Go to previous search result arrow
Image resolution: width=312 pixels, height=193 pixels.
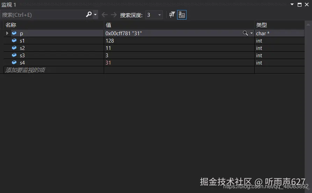pos(104,15)
